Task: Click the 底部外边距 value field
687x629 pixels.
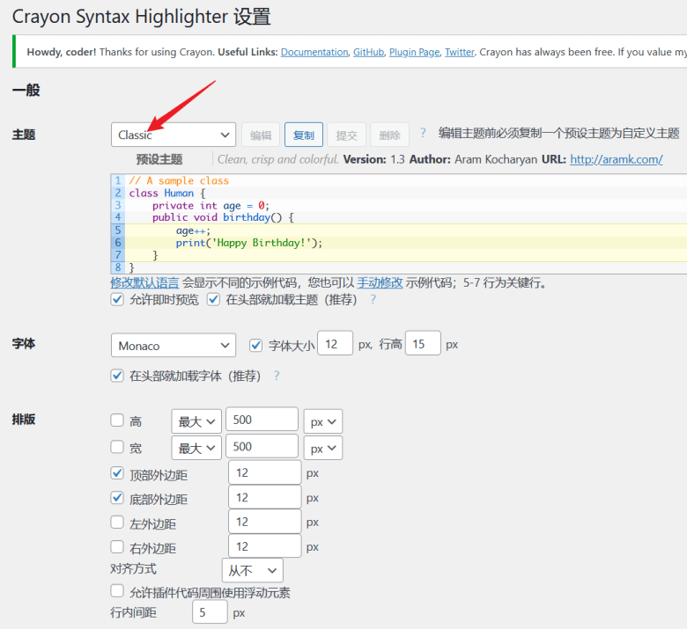Action: coord(264,497)
